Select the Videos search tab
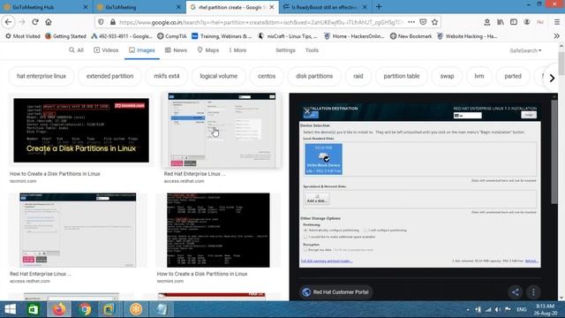This screenshot has height=318, width=565. 106,50
